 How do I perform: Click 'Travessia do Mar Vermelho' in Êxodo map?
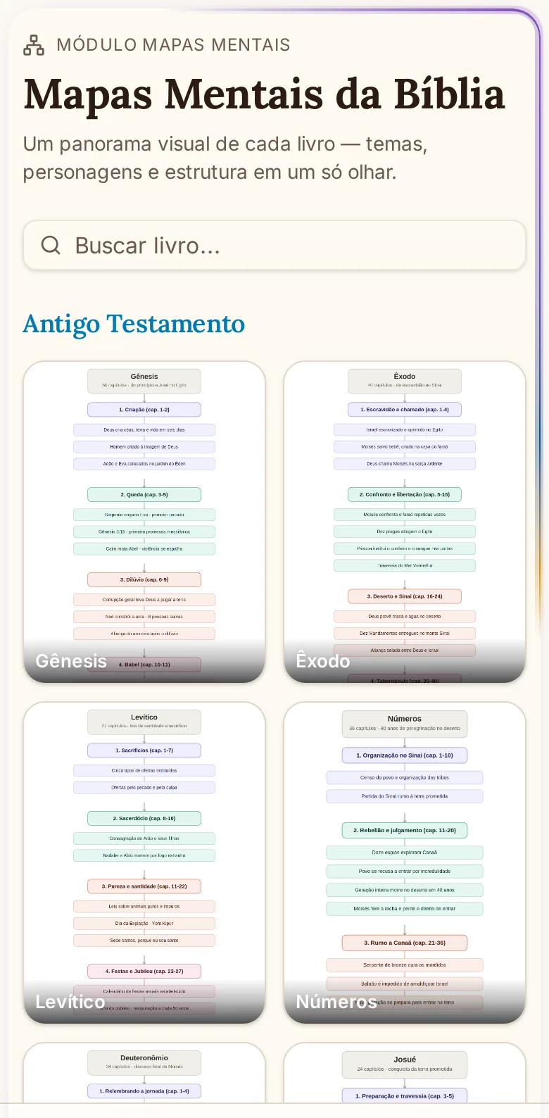tap(405, 565)
